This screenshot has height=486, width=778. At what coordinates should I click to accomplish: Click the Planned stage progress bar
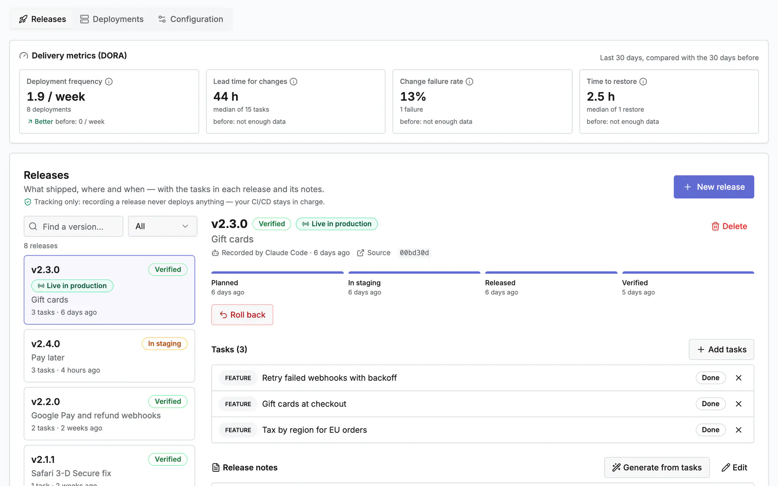(x=277, y=273)
